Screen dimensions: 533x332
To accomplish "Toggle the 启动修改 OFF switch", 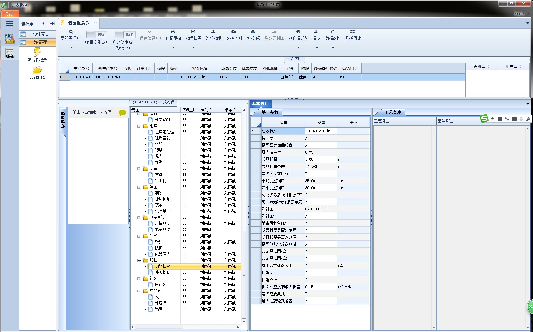I will [125, 34].
